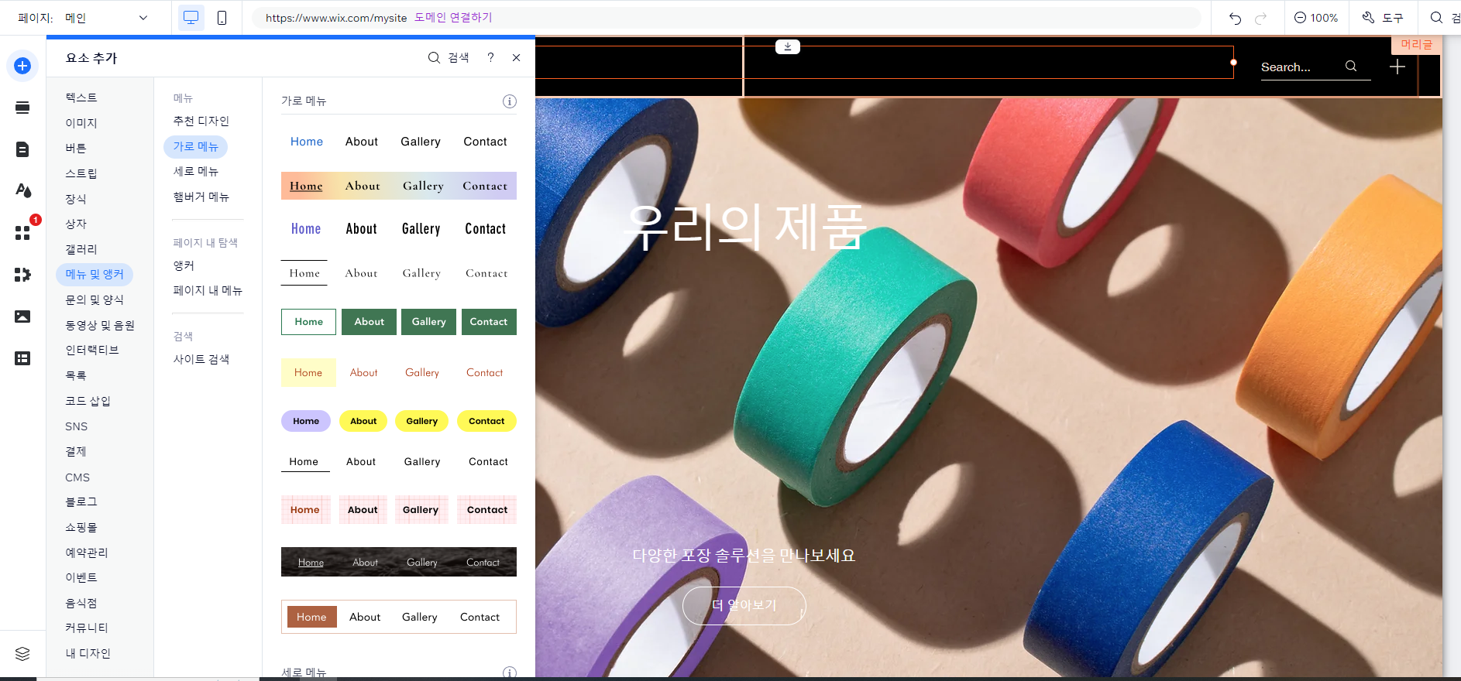Click the 더 알아보기 button on canvas

[x=744, y=605]
